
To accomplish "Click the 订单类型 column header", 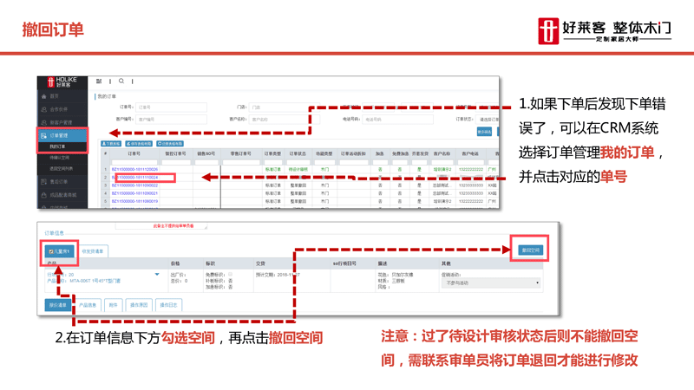I will coord(272,154).
